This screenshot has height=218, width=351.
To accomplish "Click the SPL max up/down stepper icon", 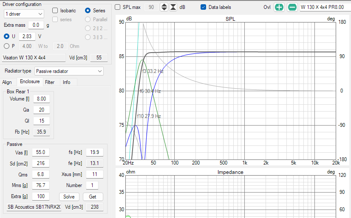I will pyautogui.click(x=164, y=7).
